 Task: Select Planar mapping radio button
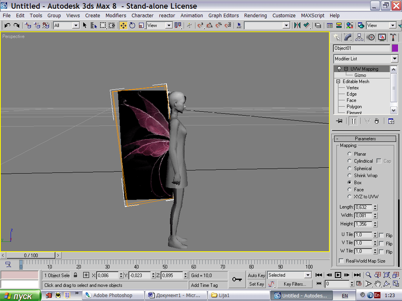point(349,154)
